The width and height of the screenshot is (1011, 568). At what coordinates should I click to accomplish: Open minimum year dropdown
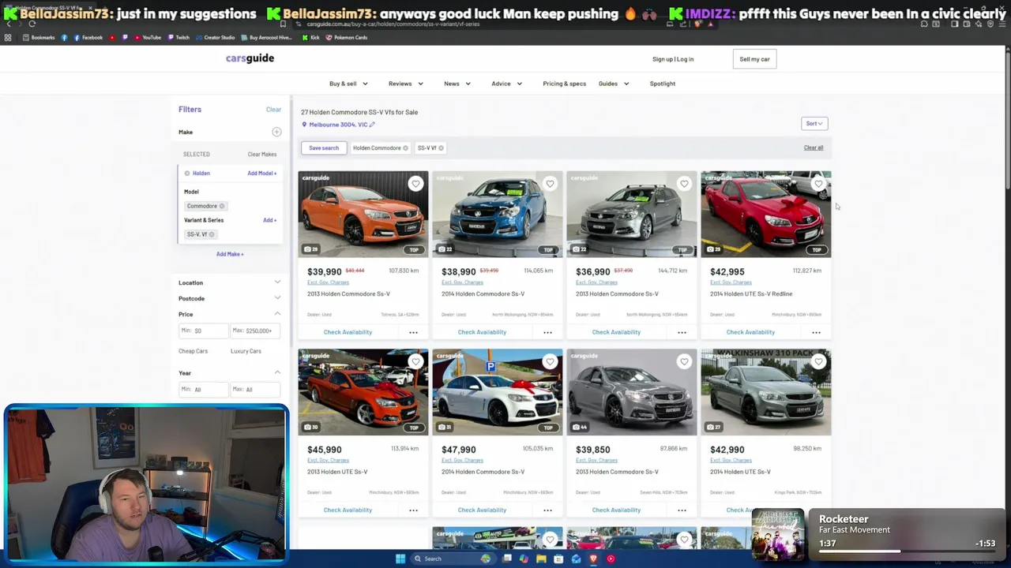(x=203, y=389)
